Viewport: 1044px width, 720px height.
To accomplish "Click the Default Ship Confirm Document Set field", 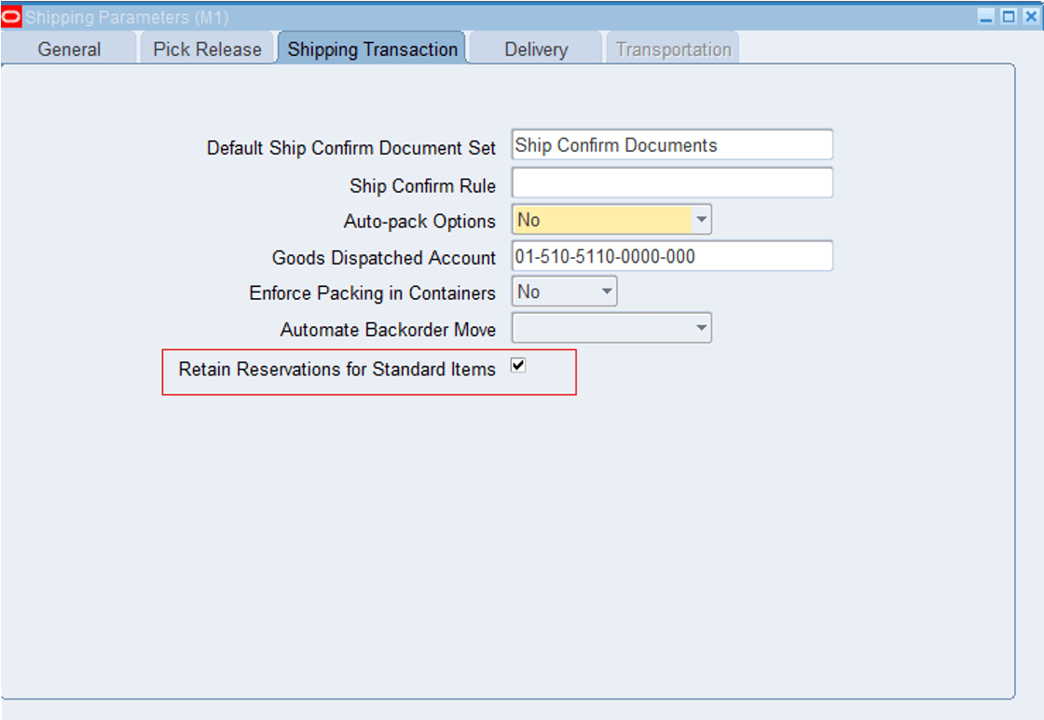I will click(x=671, y=144).
